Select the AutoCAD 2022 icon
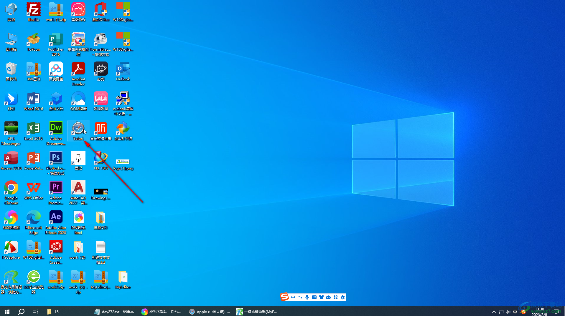The width and height of the screenshot is (565, 316). (78, 193)
